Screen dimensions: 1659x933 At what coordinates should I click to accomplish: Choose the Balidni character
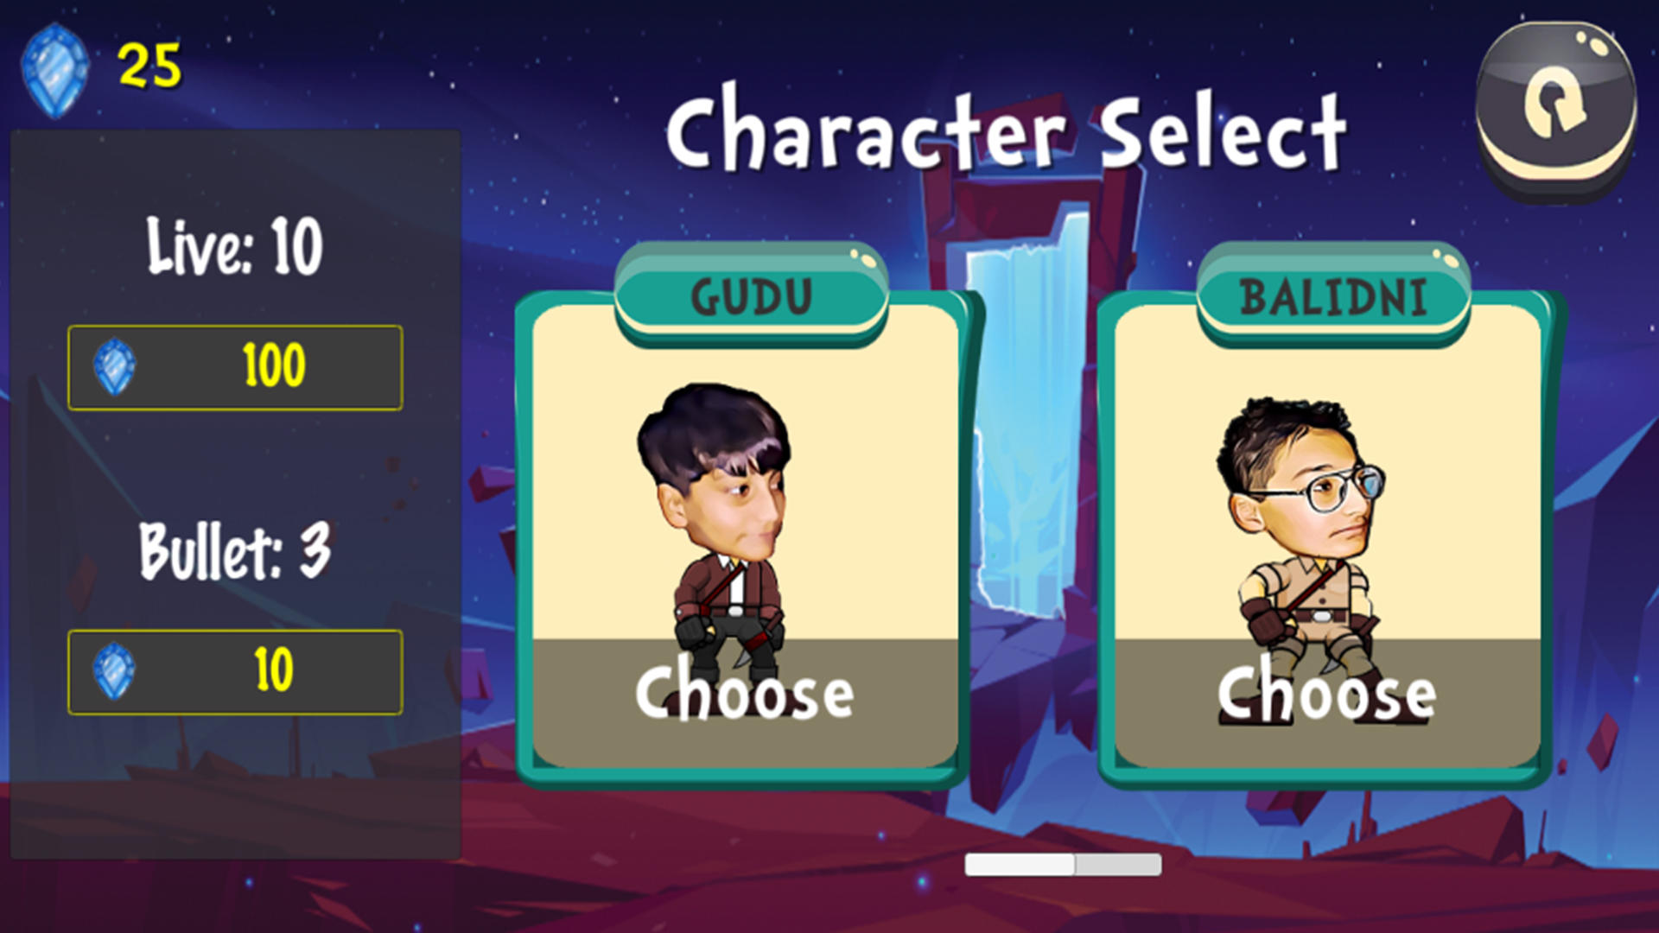pos(1327,693)
